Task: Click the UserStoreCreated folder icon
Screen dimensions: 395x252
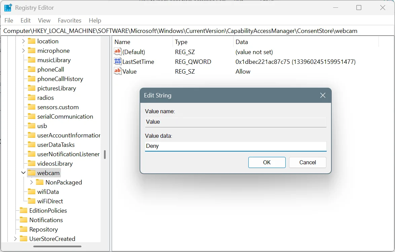Action: 24,239
